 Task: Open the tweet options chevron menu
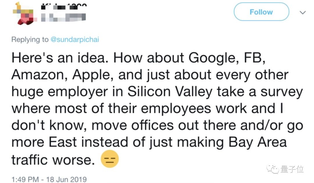[x=303, y=12]
